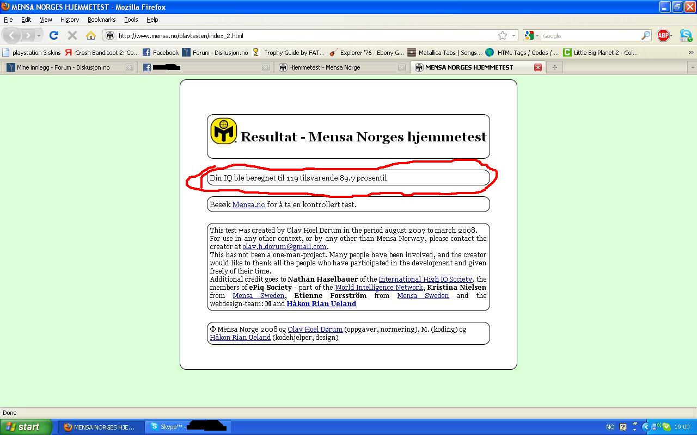Screen dimensions: 697x435
Task: Select the IQ result text line
Action: [298, 178]
